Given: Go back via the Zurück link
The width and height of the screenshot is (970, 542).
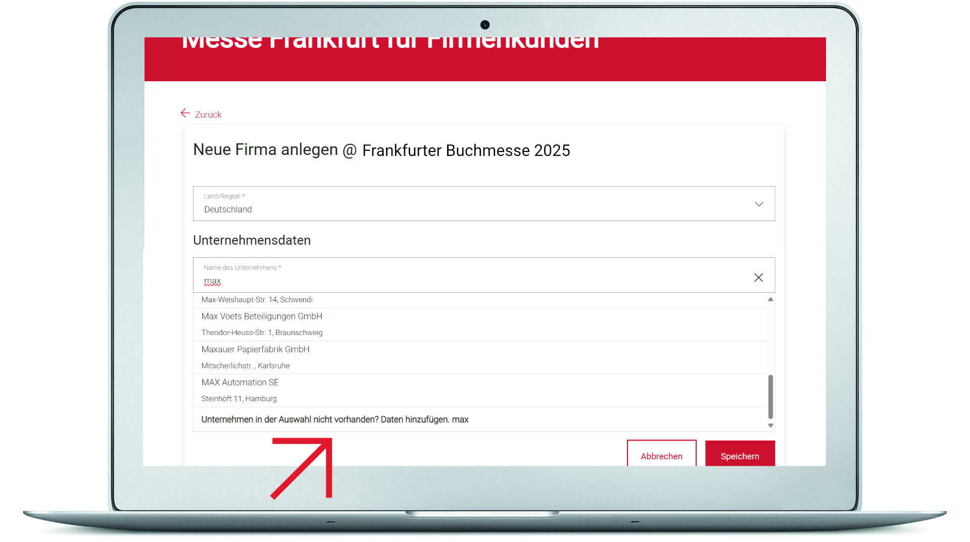Looking at the screenshot, I should pyautogui.click(x=208, y=115).
